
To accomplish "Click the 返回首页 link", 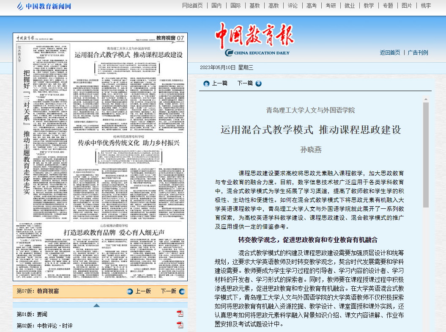I will coord(390,53).
